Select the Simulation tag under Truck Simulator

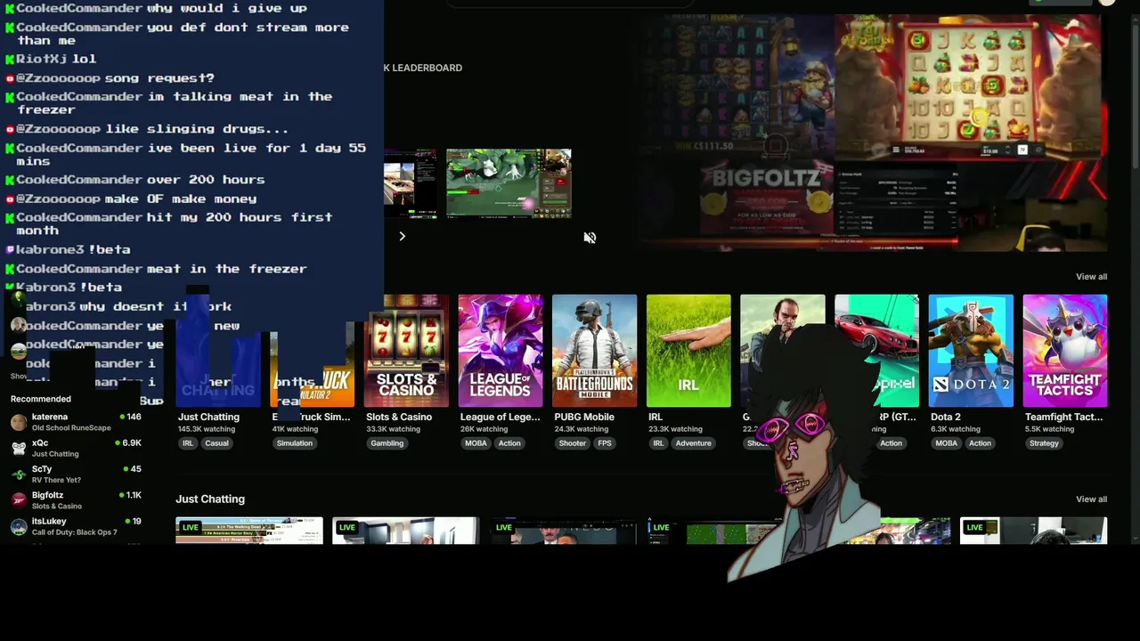(295, 443)
